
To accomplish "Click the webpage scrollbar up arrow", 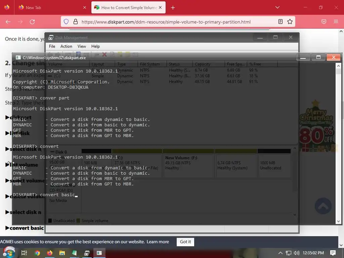I will tap(341, 31).
